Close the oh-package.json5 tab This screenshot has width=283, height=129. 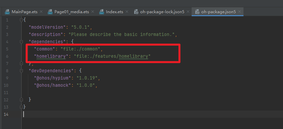[239, 12]
